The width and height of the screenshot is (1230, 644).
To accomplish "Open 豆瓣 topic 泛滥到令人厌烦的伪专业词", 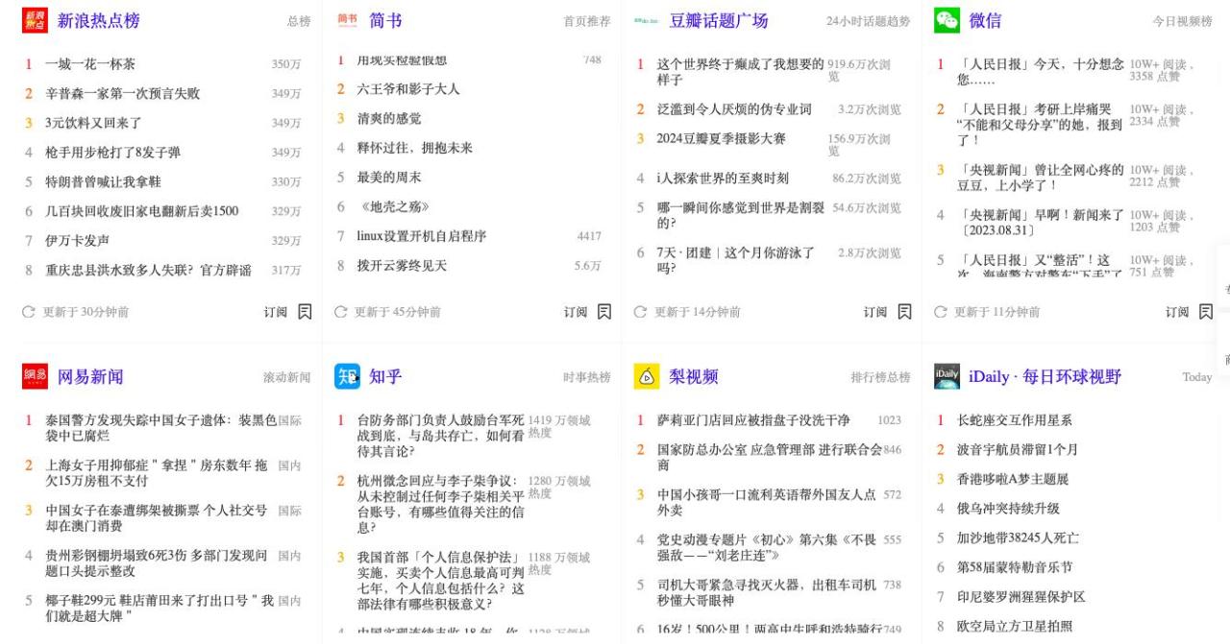I will click(734, 109).
